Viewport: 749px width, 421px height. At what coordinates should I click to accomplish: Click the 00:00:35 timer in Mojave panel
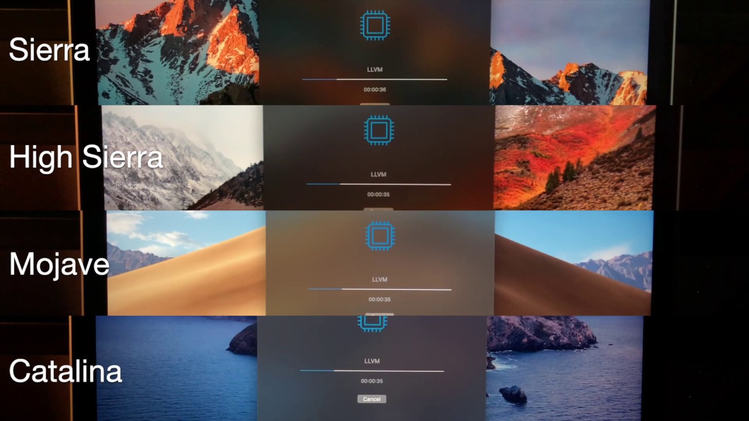click(x=380, y=299)
